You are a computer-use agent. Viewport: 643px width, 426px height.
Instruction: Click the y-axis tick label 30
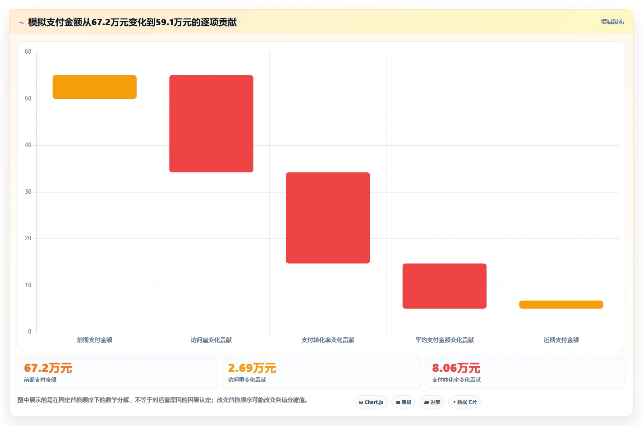[x=28, y=192]
